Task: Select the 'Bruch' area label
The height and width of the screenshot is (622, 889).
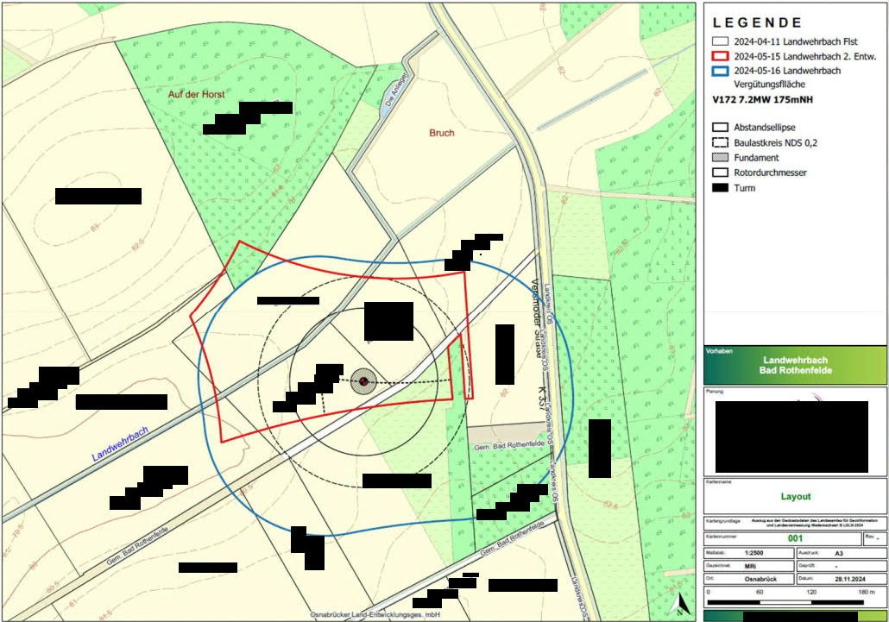Action: click(x=441, y=134)
